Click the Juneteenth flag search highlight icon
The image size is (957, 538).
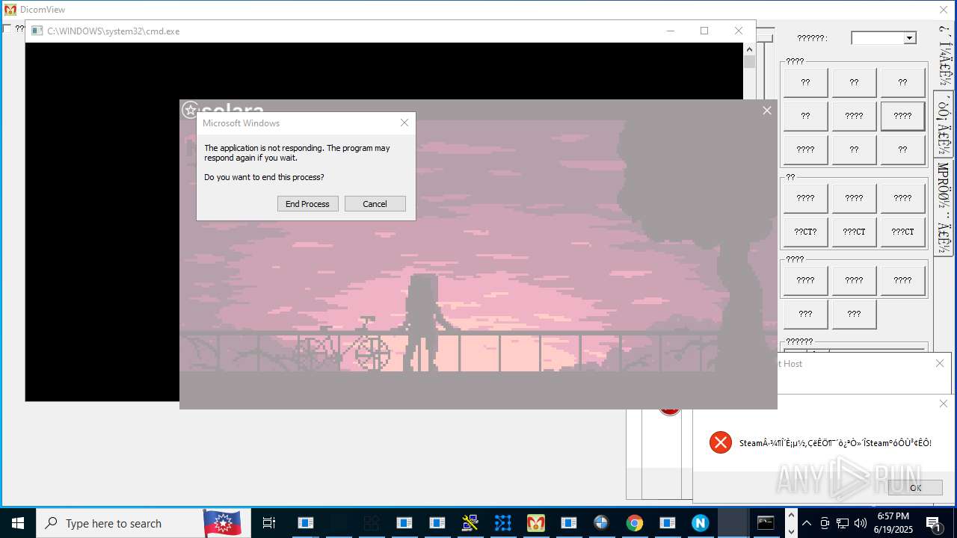pos(222,523)
